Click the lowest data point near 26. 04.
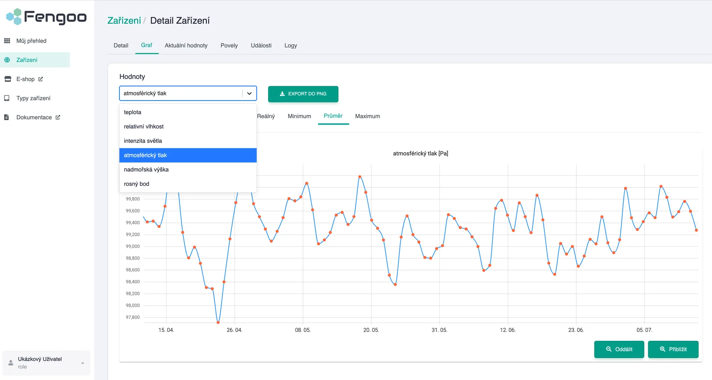The width and height of the screenshot is (712, 380). tap(218, 322)
